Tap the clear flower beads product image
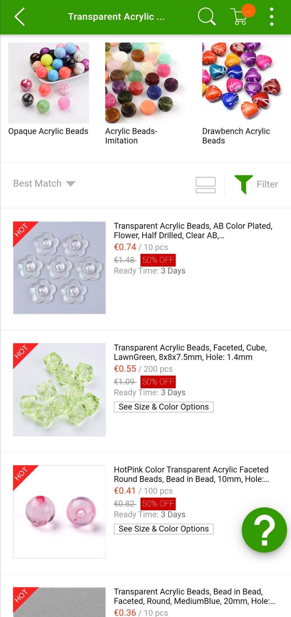 click(59, 268)
